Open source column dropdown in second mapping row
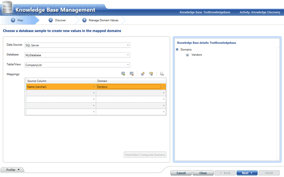This screenshot has width=284, height=177. click(x=93, y=93)
